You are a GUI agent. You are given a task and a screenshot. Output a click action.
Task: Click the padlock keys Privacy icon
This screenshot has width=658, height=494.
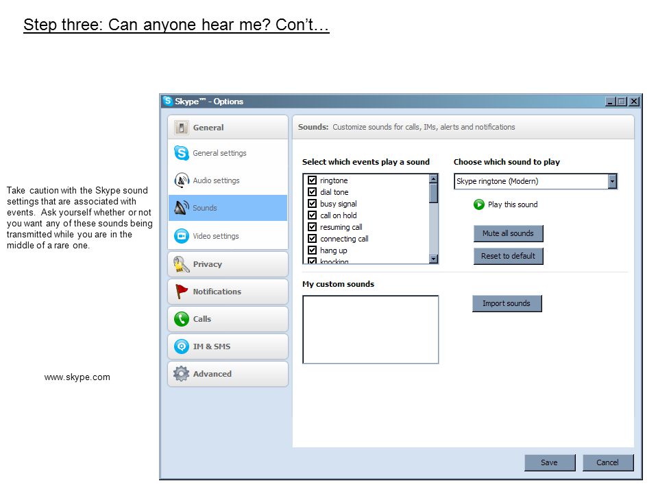click(x=181, y=264)
